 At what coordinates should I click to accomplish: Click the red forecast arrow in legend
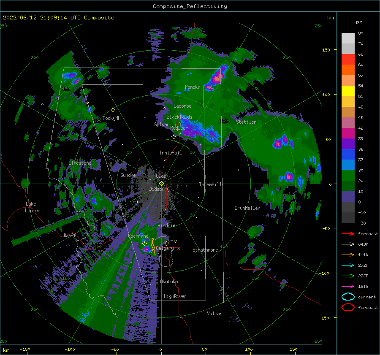click(x=348, y=233)
